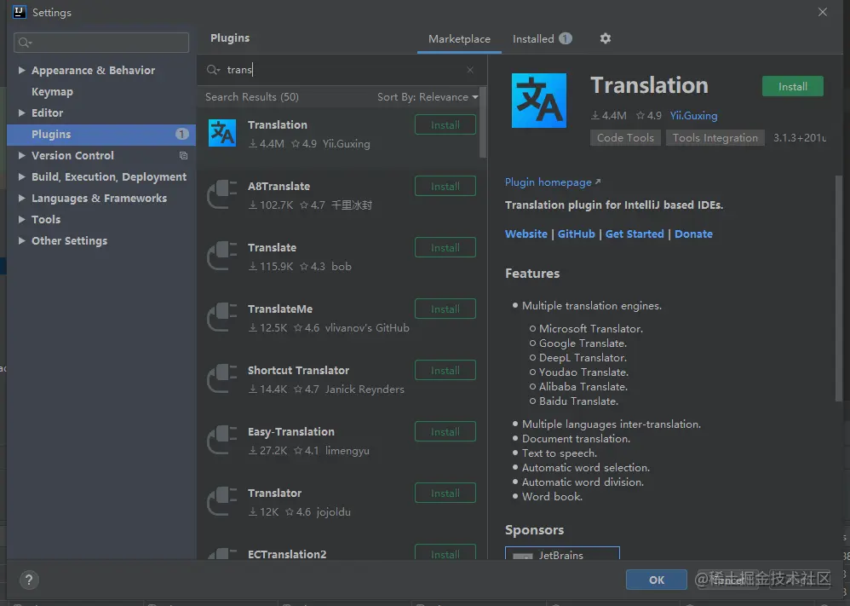The height and width of the screenshot is (606, 850).
Task: Open the Website link
Action: click(526, 234)
